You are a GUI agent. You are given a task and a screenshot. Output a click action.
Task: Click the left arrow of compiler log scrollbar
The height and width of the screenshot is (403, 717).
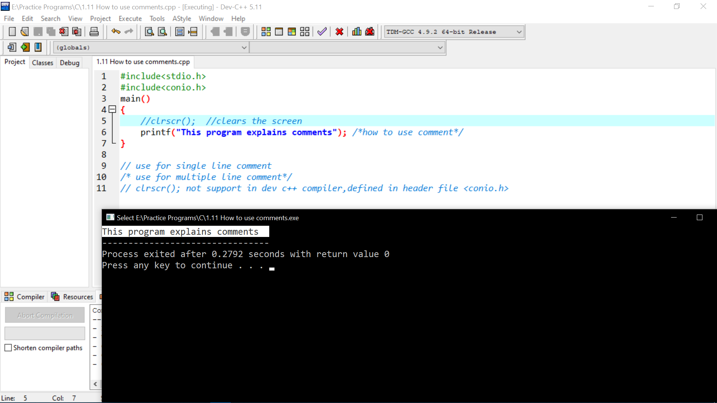tap(96, 384)
